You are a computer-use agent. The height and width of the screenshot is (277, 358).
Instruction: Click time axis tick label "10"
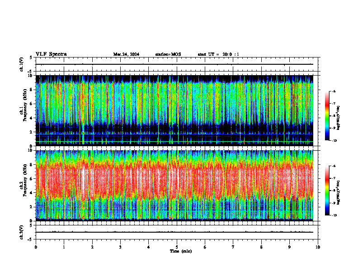click(318, 247)
